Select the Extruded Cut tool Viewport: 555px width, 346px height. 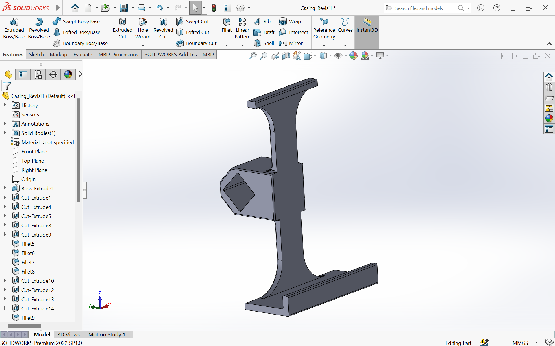coord(122,28)
